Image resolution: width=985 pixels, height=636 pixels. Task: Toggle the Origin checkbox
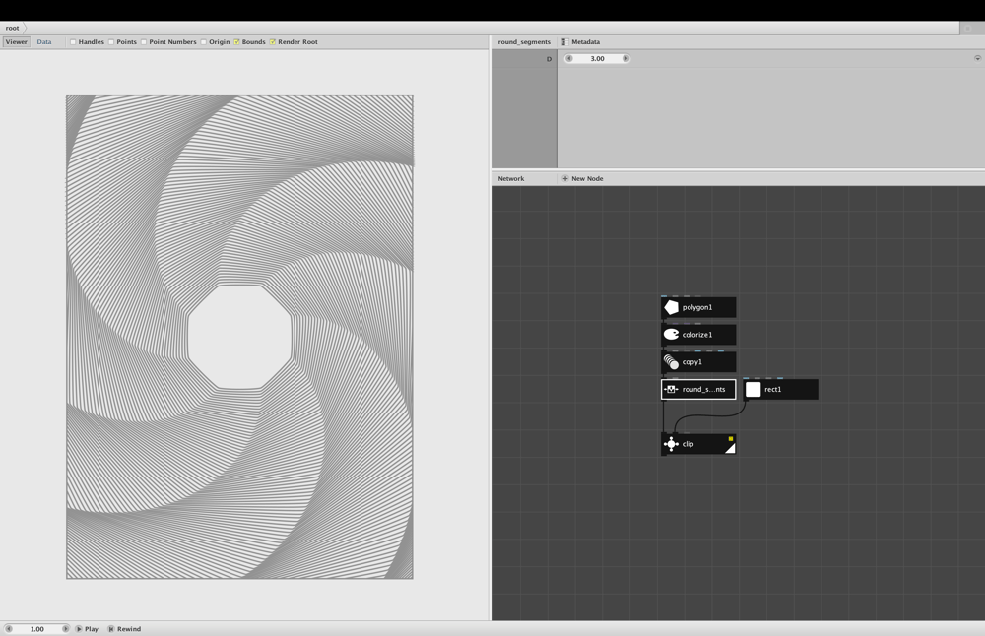tap(204, 42)
